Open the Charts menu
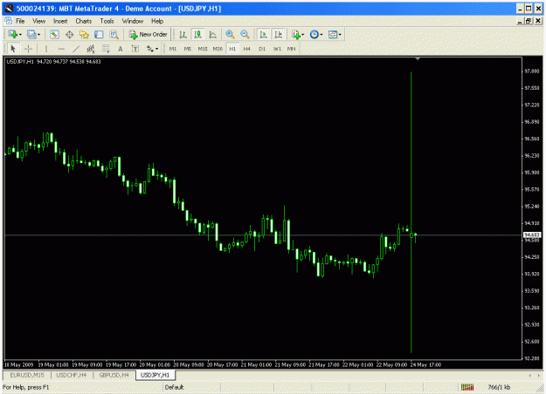 pos(84,21)
